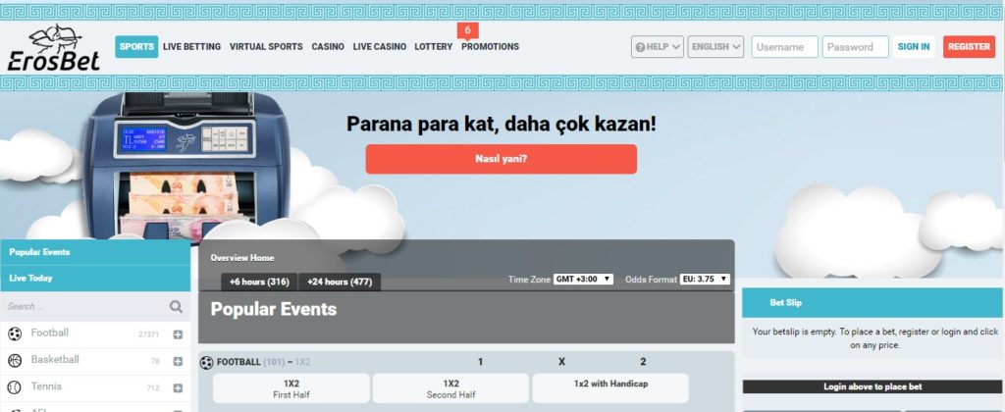
Task: Switch to the +24 hours (477) tab
Action: (x=340, y=282)
